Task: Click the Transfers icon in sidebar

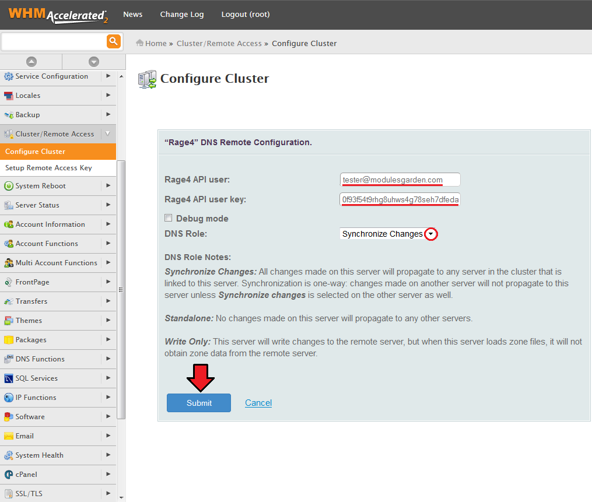Action: tap(8, 301)
